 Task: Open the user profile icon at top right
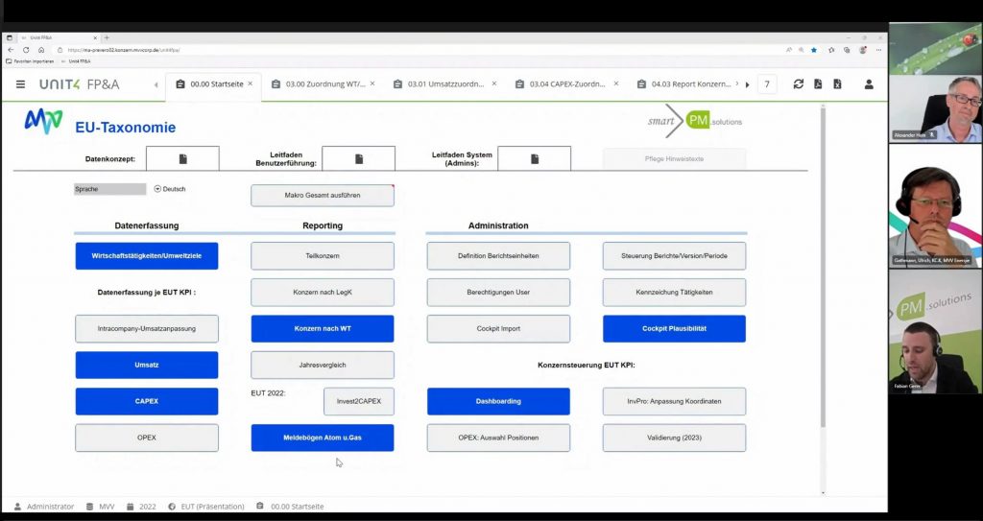tap(869, 84)
